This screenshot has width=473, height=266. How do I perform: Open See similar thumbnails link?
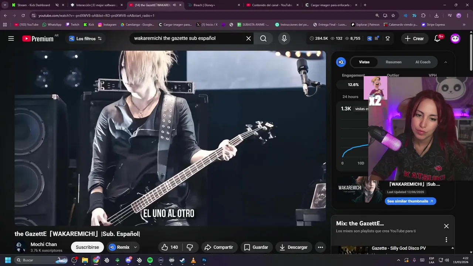410,201
